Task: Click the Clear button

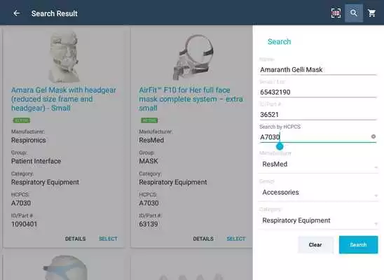Action: pos(315,245)
